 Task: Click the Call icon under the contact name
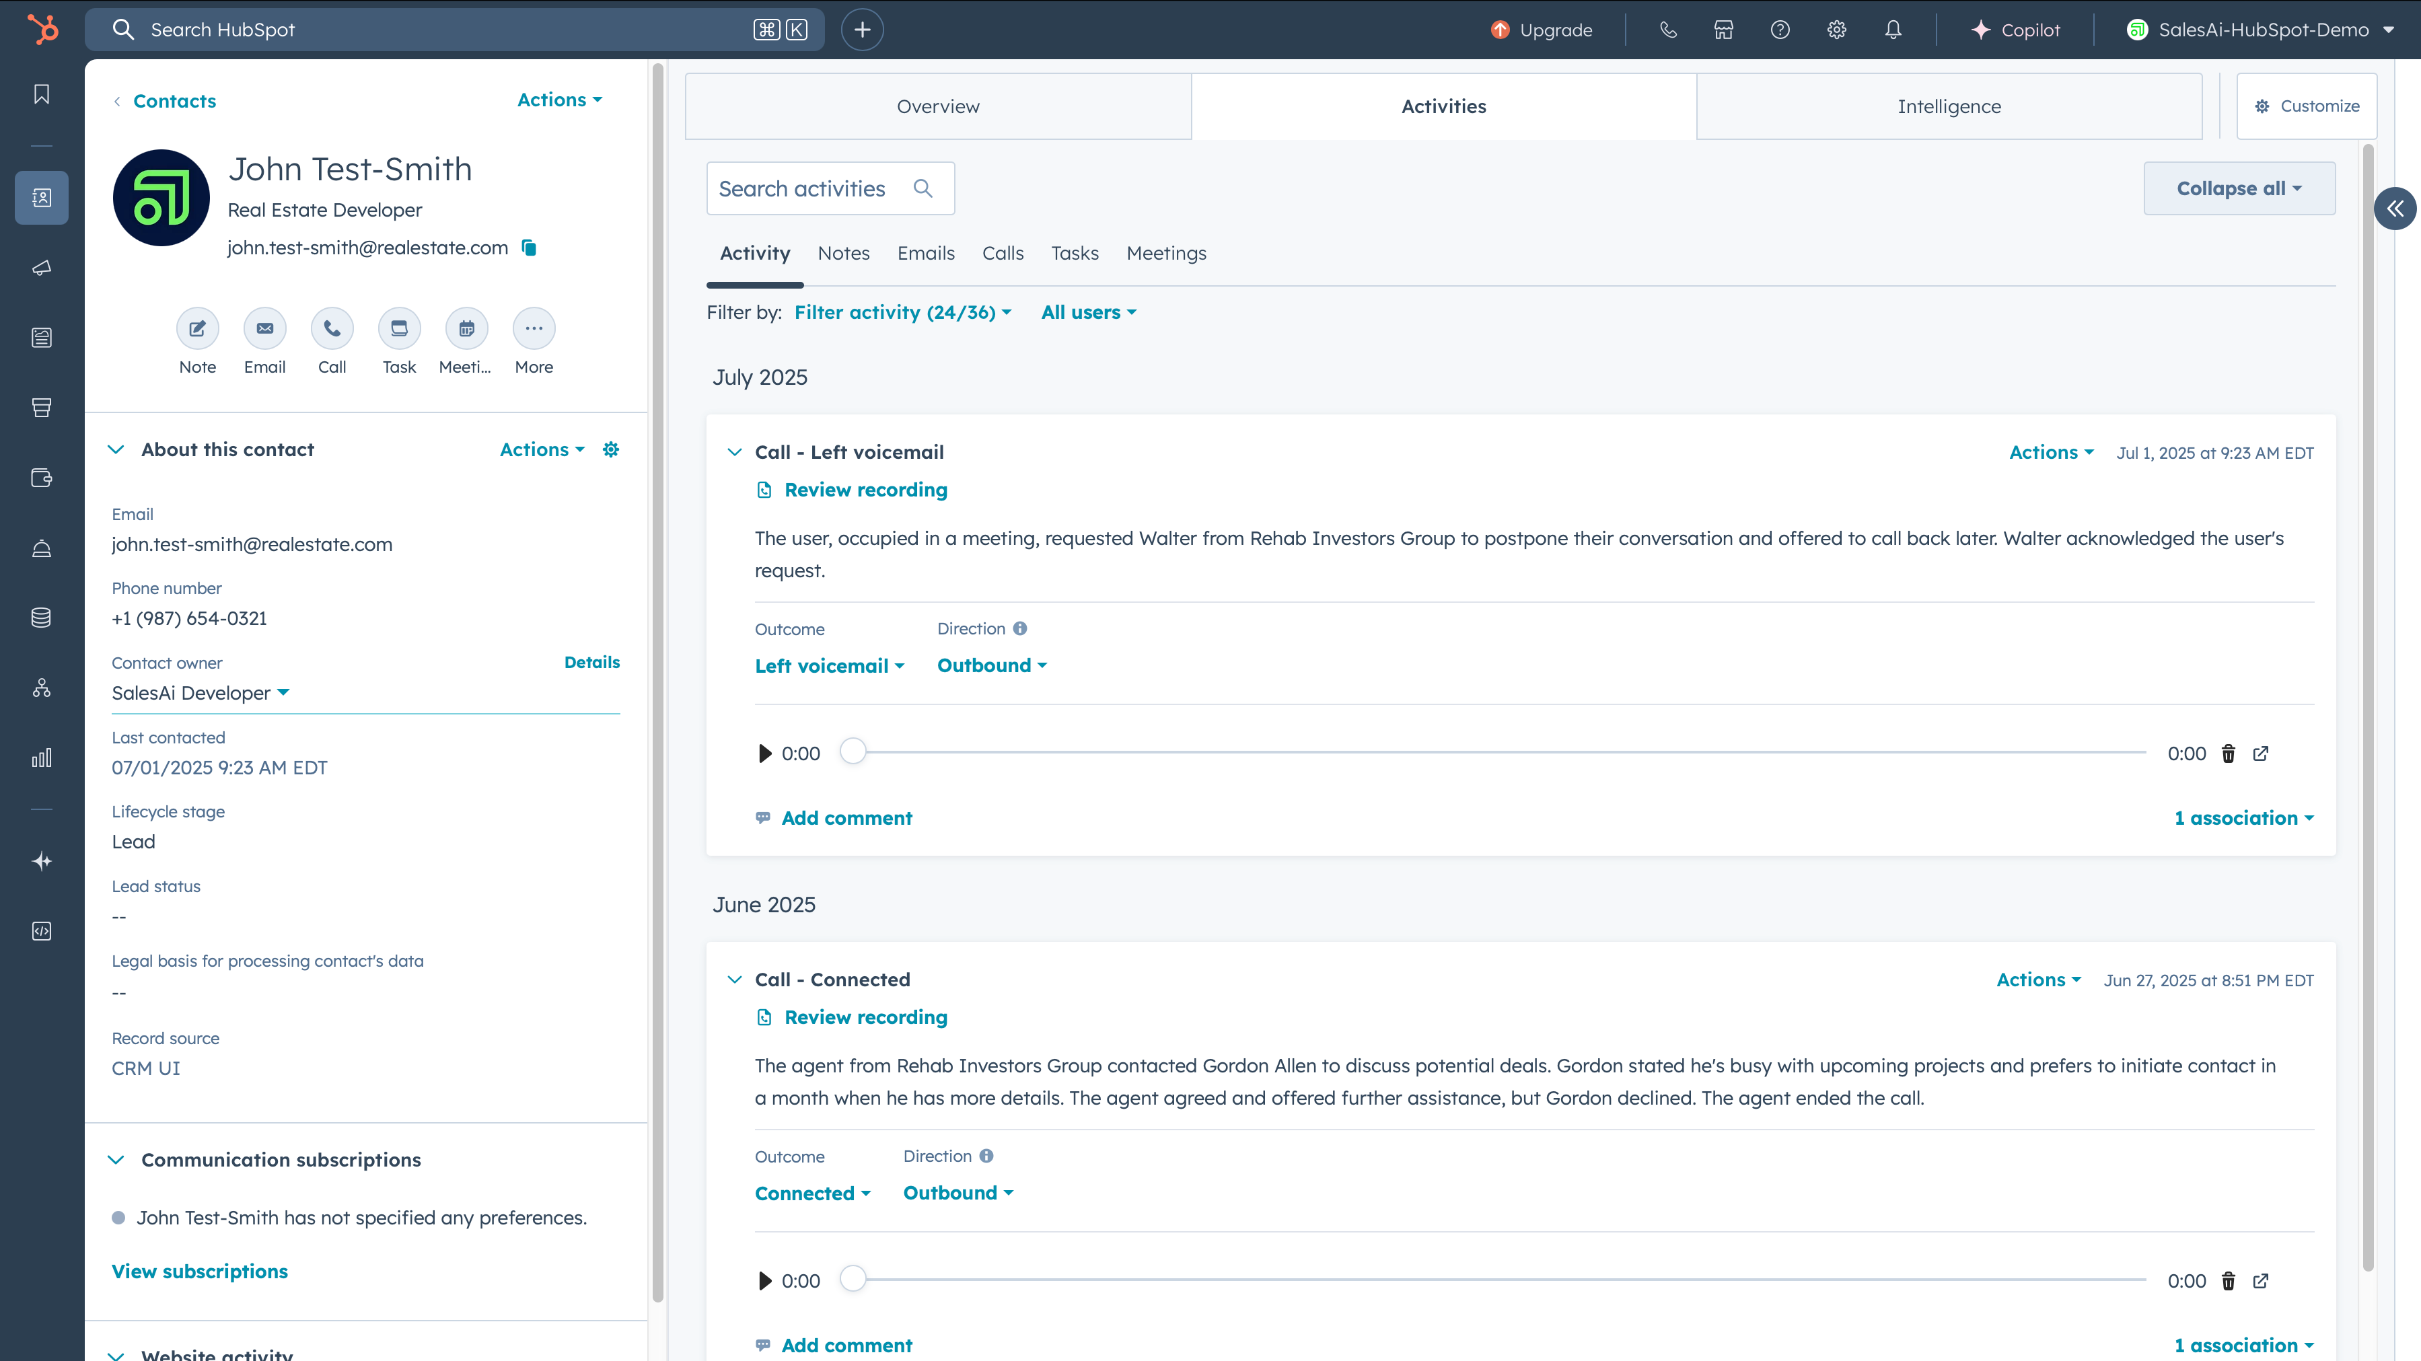332,328
